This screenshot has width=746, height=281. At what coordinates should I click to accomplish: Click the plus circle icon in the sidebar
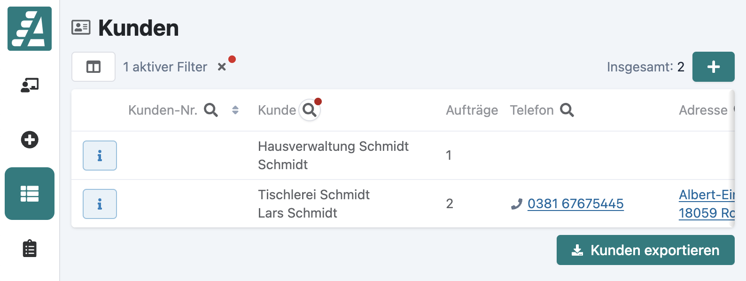(29, 140)
